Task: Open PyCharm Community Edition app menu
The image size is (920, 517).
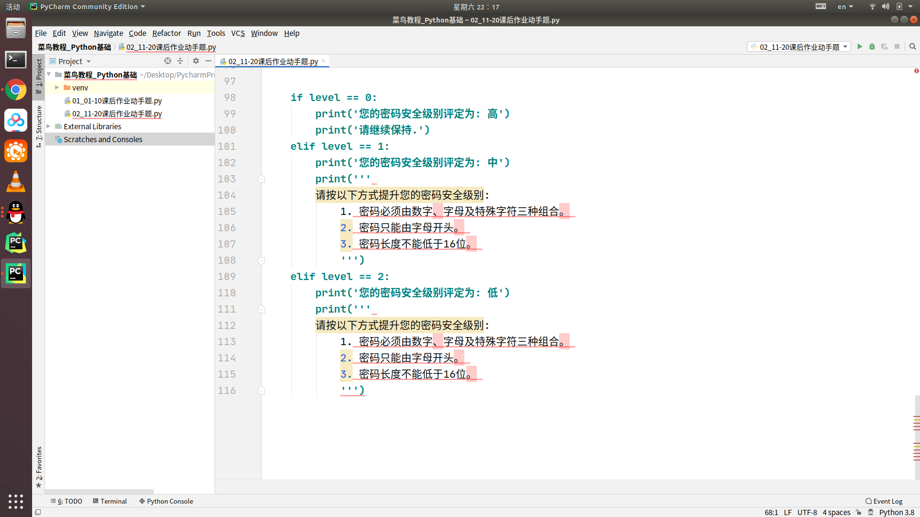Action: (x=87, y=7)
